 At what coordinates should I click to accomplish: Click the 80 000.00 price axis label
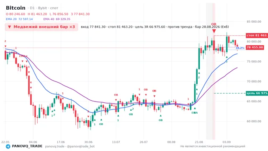254,42
